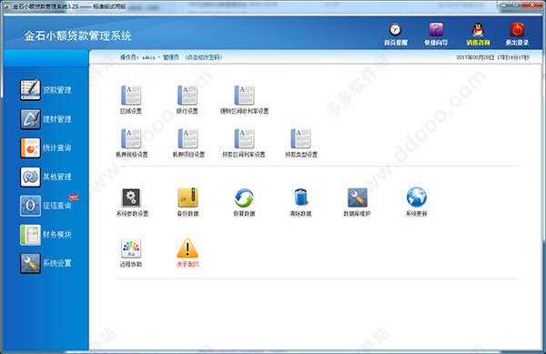The image size is (546, 354).
Task: Open 系统设置 in the sidebar
Action: (x=45, y=263)
